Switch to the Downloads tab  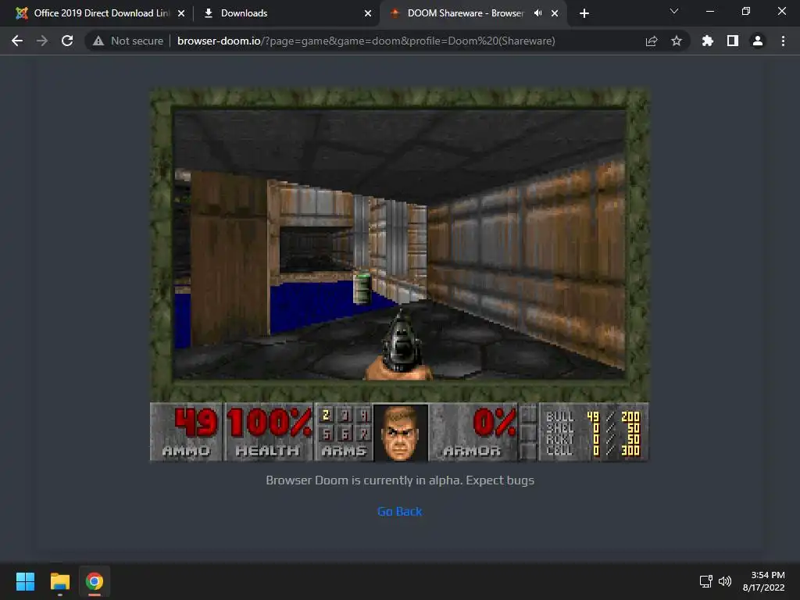[x=286, y=13]
